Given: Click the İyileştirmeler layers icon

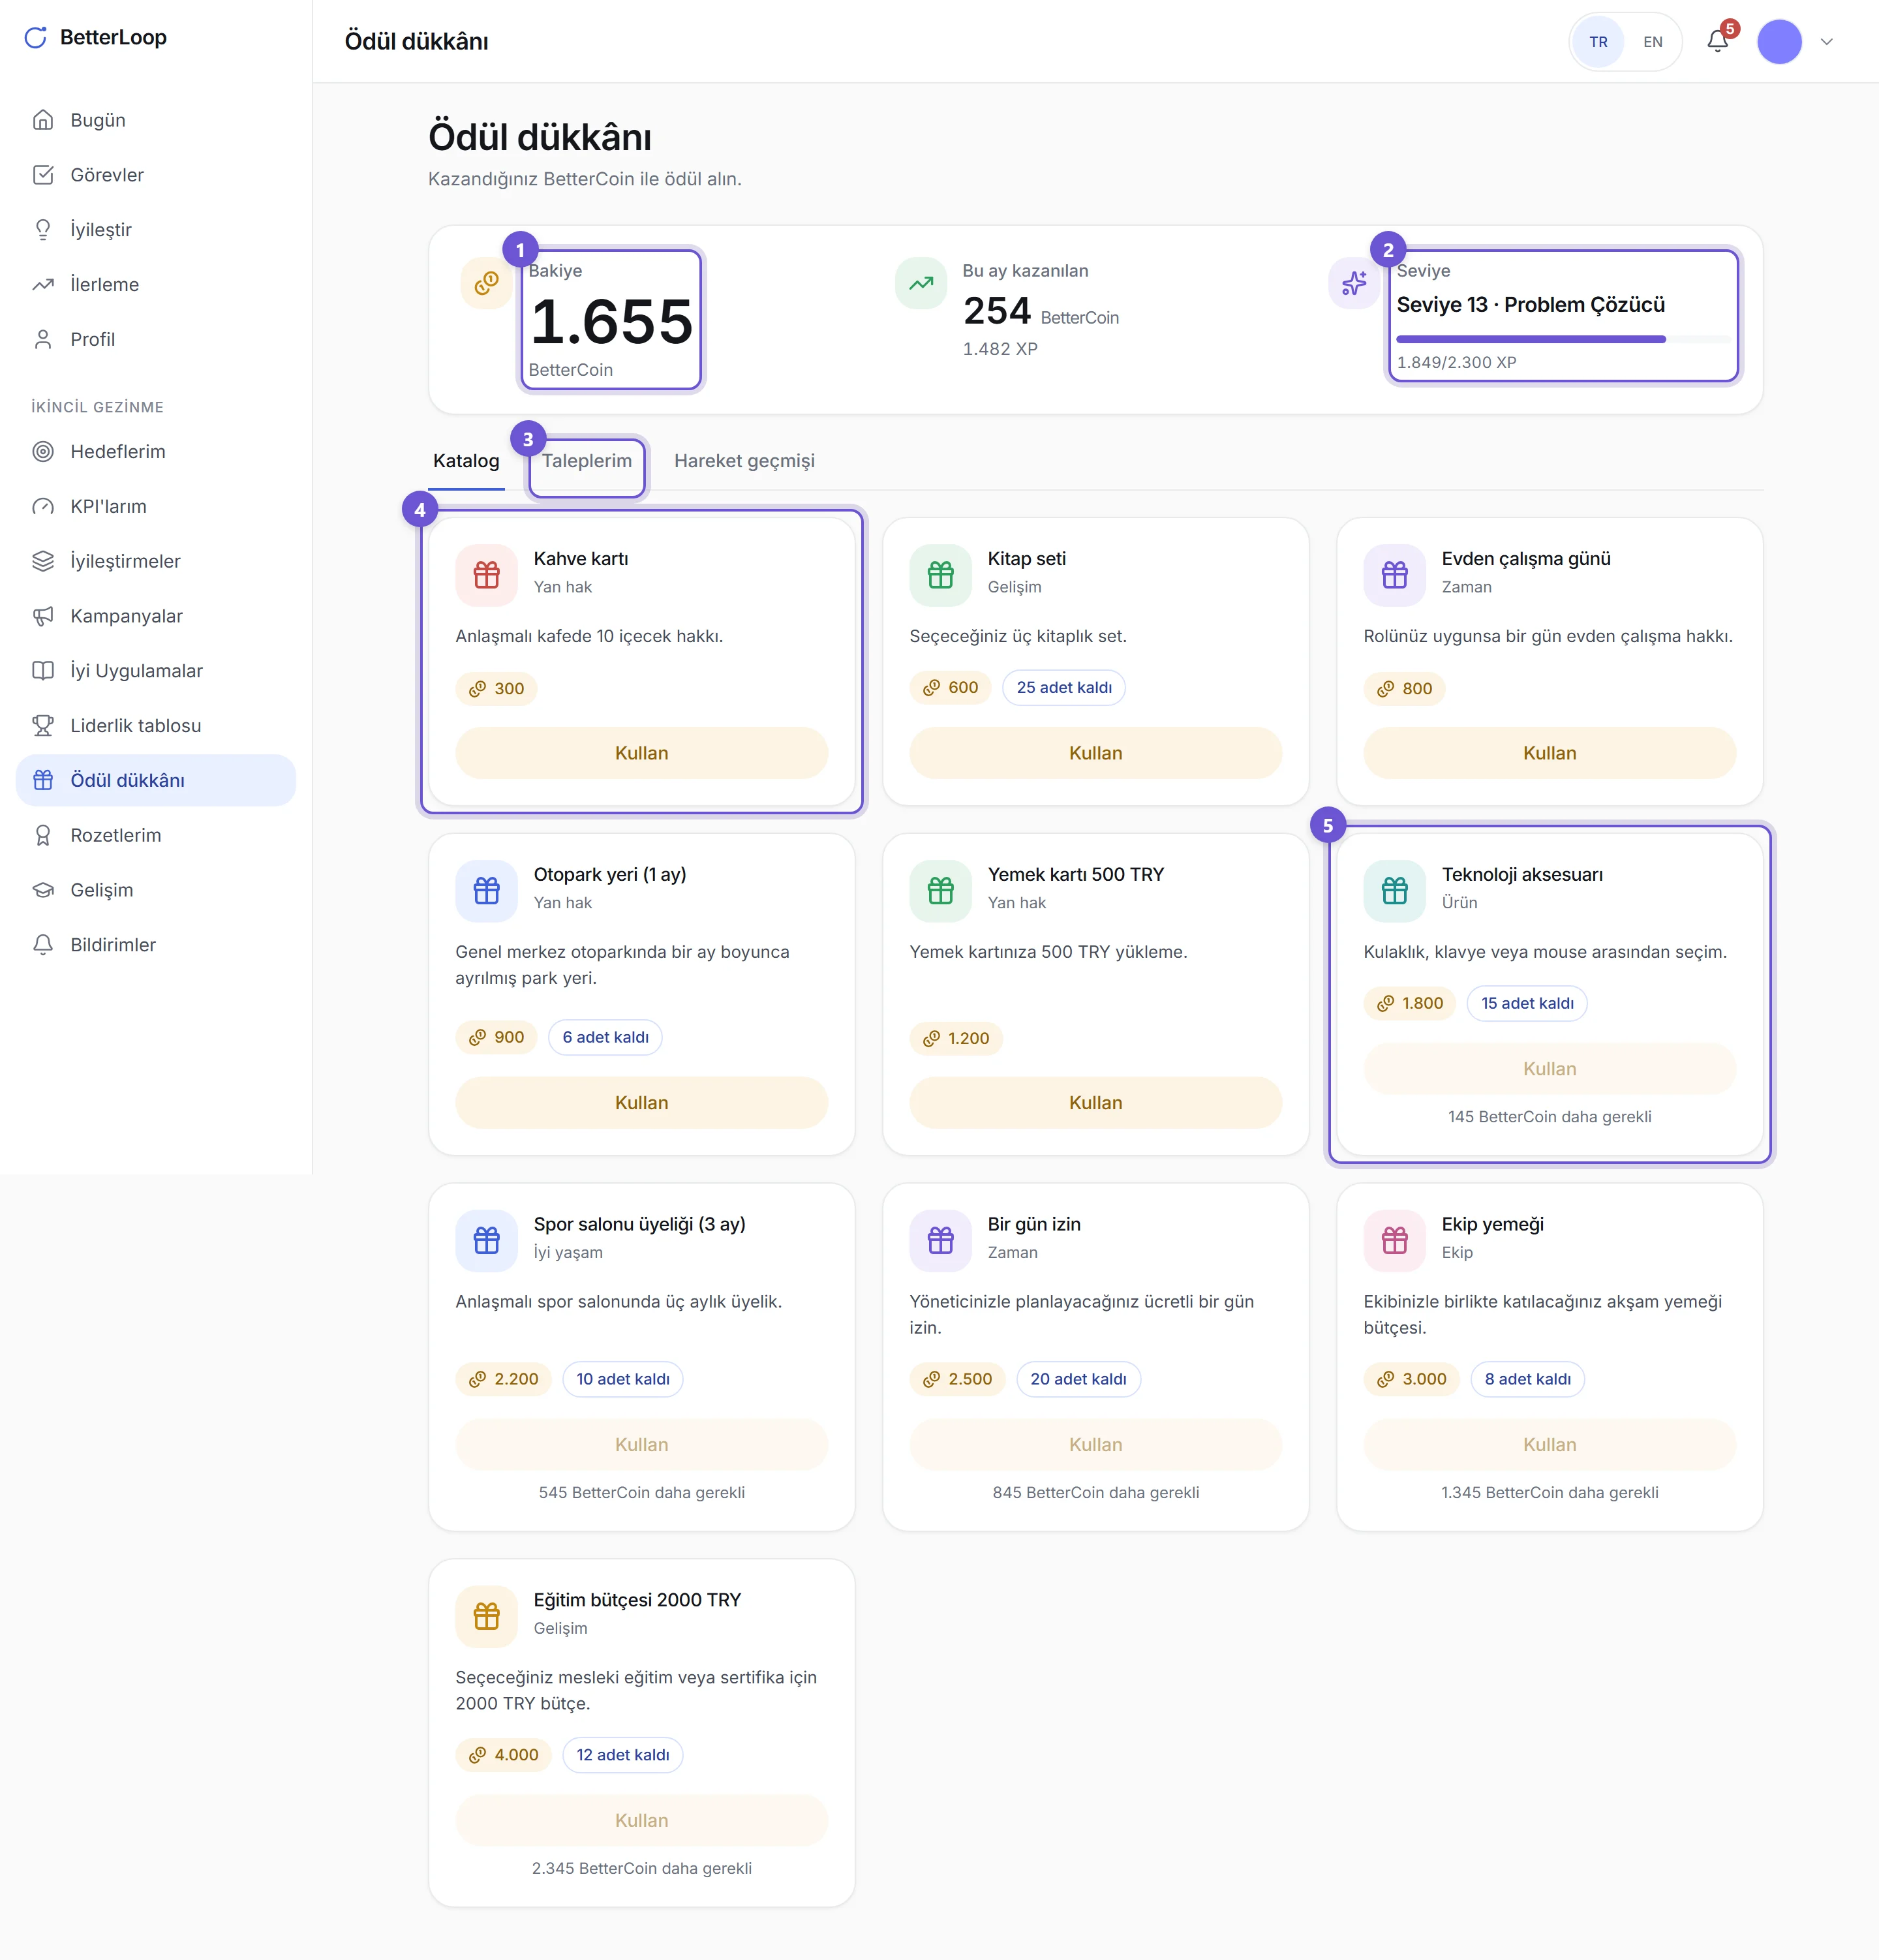Looking at the screenshot, I should [x=43, y=561].
